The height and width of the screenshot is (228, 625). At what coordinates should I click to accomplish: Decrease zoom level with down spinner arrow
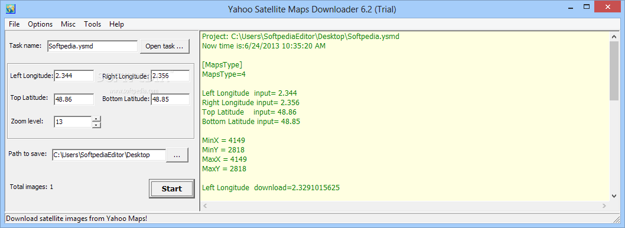pyautogui.click(x=96, y=125)
